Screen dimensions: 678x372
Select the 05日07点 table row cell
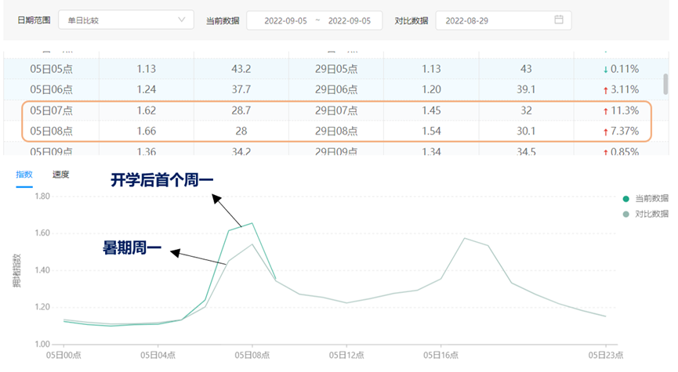point(52,110)
